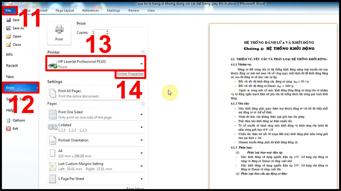Click the Pages info icon
The image size is (341, 191).
click(143, 104)
